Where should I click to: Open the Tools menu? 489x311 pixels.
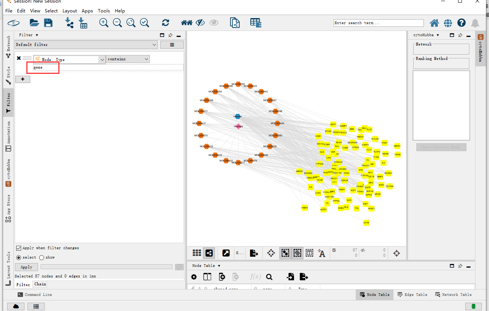coord(104,11)
